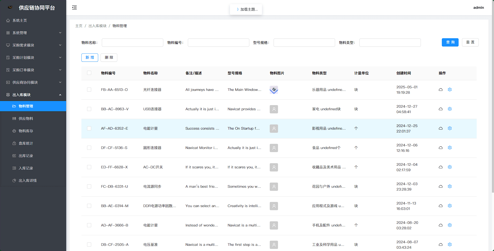Focus the 物料名称 input field

[132, 43]
